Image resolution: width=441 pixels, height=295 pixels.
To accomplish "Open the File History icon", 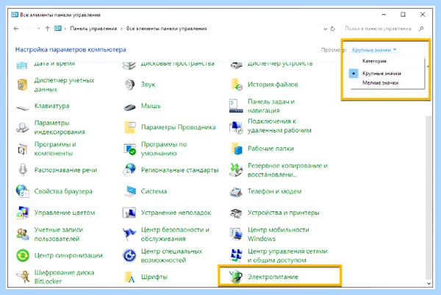I will (236, 85).
